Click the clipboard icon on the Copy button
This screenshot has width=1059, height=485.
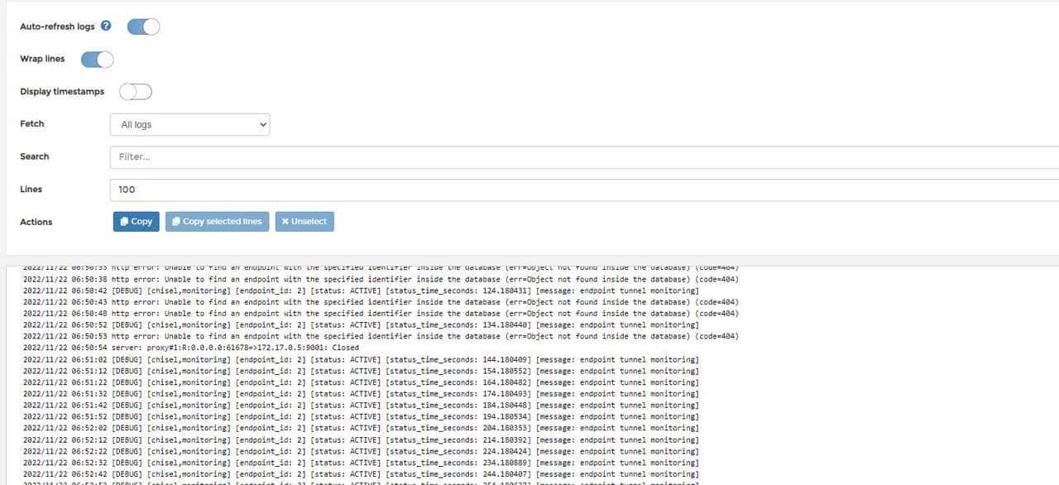point(127,221)
